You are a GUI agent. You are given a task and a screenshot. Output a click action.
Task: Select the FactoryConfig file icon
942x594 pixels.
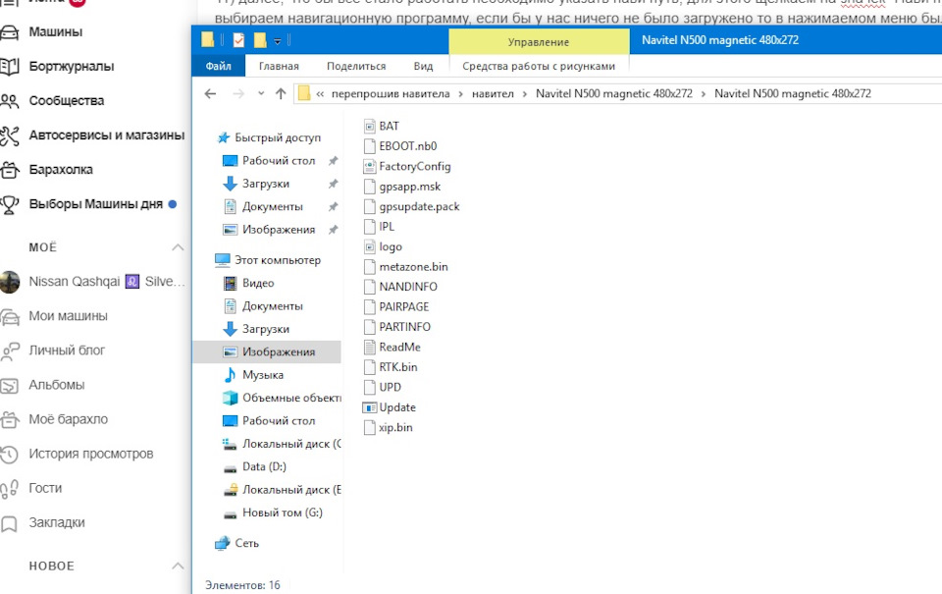[x=370, y=167]
